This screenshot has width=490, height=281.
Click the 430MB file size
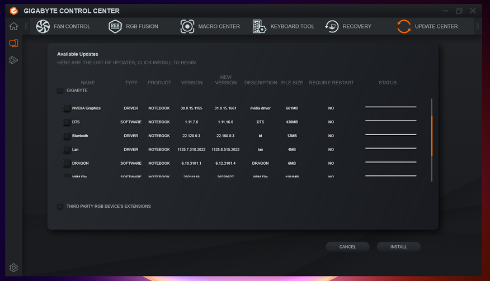292,122
